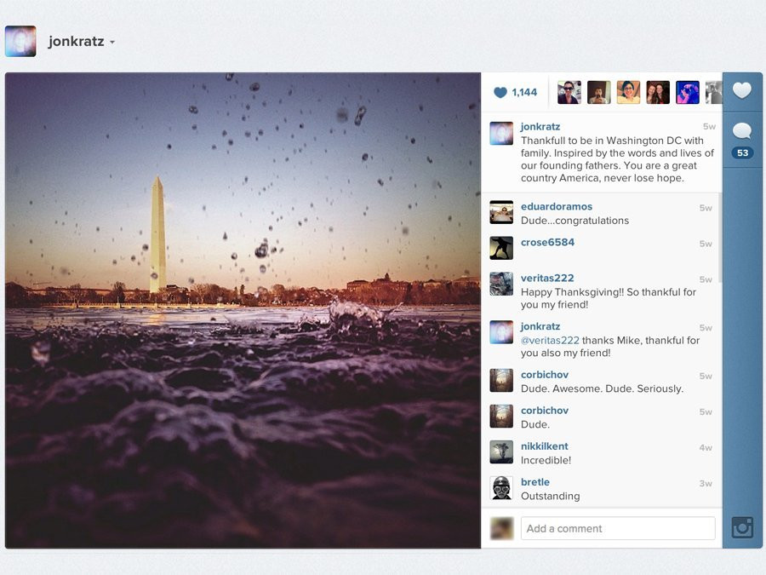Visit crose6584's profile
The height and width of the screenshot is (575, 766).
(547, 242)
